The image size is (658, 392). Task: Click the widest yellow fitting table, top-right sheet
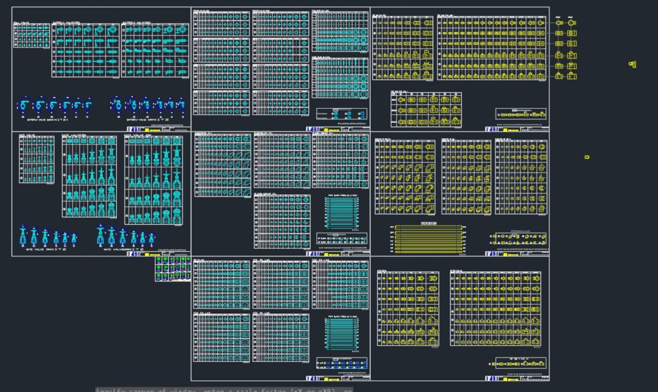tap(492, 48)
